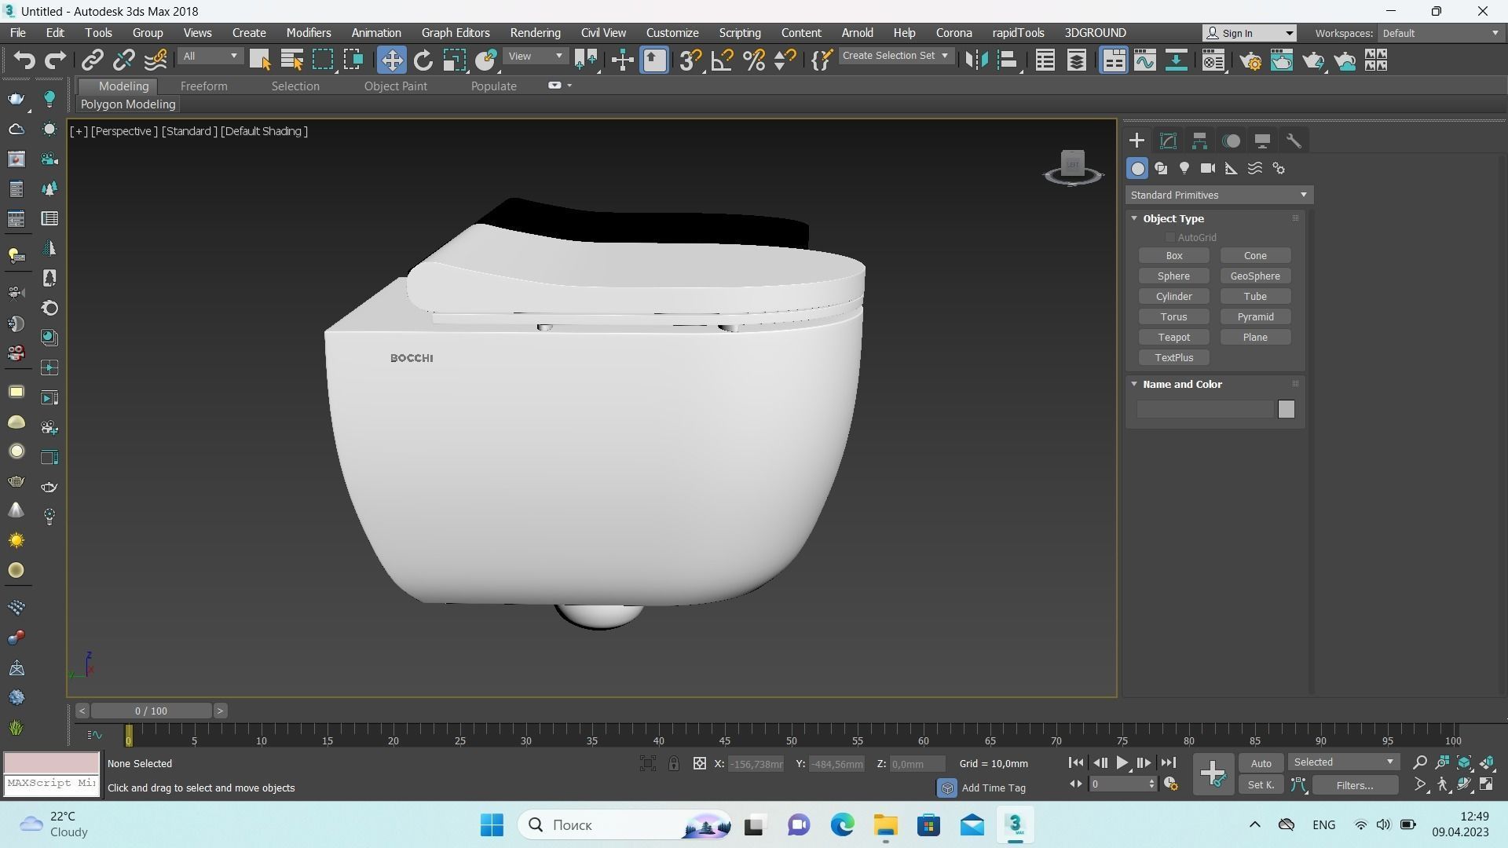Click the time slider 0 / 100
1508x848 pixels.
151,711
